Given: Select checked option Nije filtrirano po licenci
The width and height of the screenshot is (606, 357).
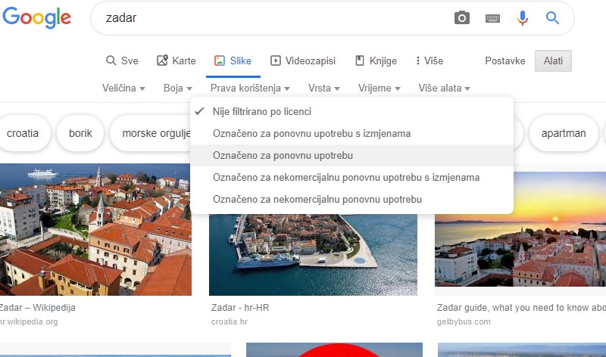Looking at the screenshot, I should tap(262, 111).
